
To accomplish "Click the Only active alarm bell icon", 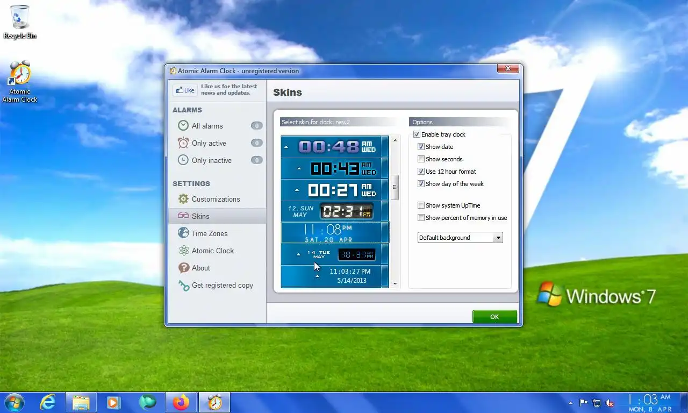I will (183, 143).
